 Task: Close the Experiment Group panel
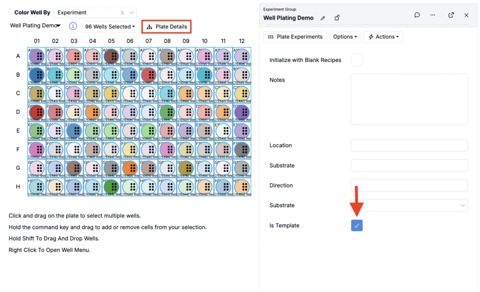pyautogui.click(x=466, y=15)
